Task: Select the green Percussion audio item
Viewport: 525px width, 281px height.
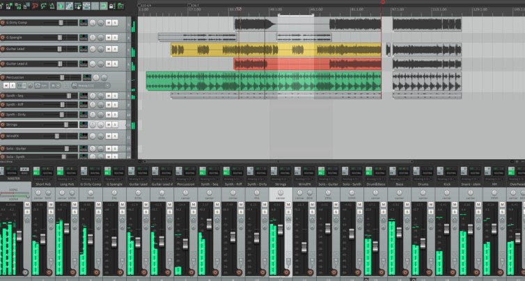Action: [263, 81]
